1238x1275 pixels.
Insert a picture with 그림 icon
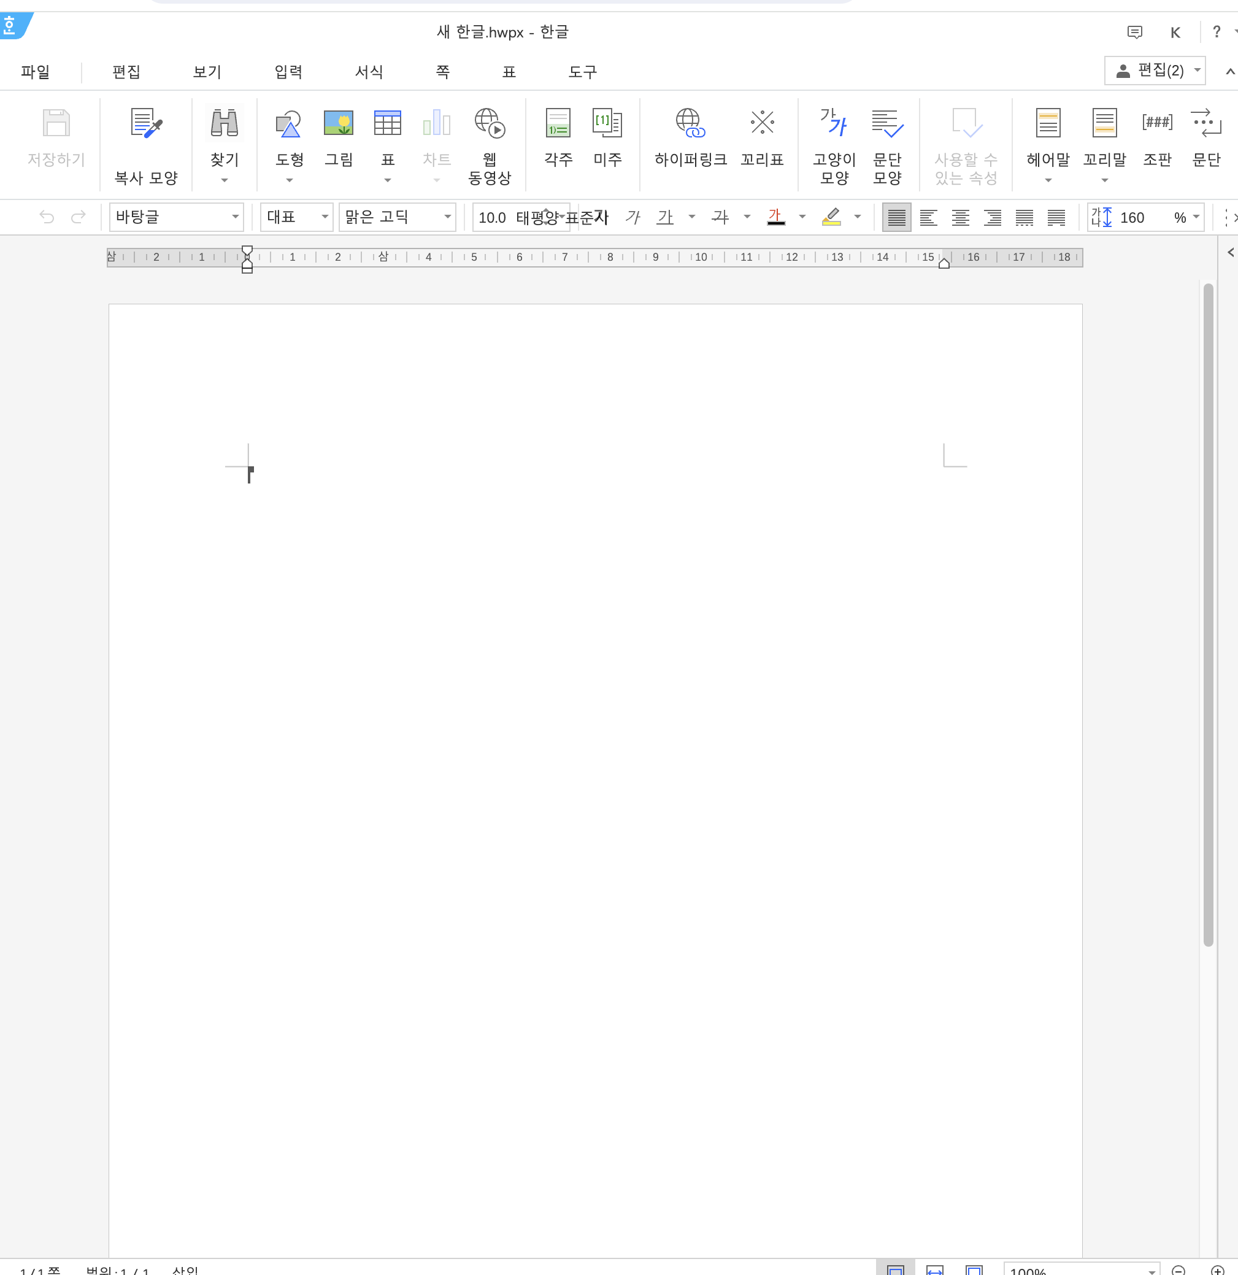338,123
